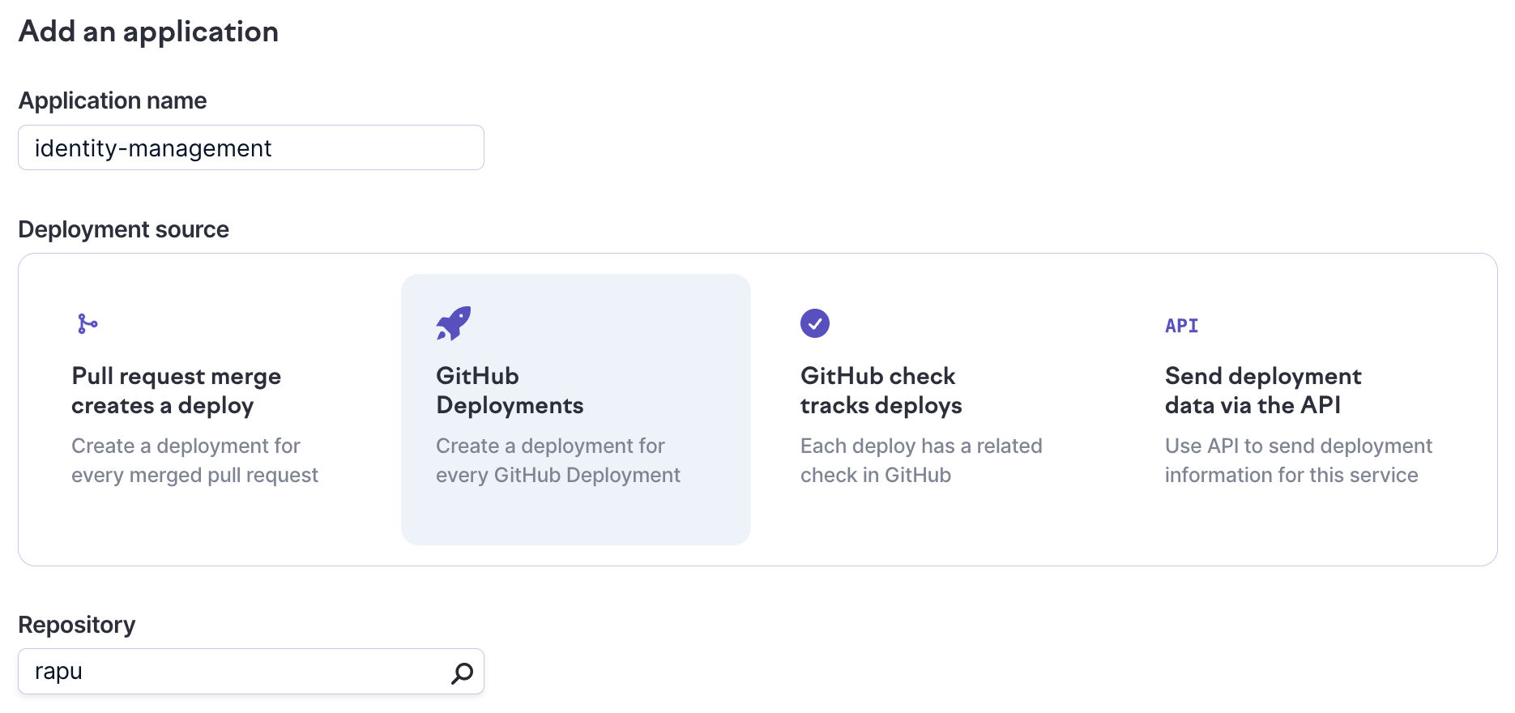The image size is (1515, 713).
Task: Click "Use API to send deployment information" description
Action: click(1298, 460)
